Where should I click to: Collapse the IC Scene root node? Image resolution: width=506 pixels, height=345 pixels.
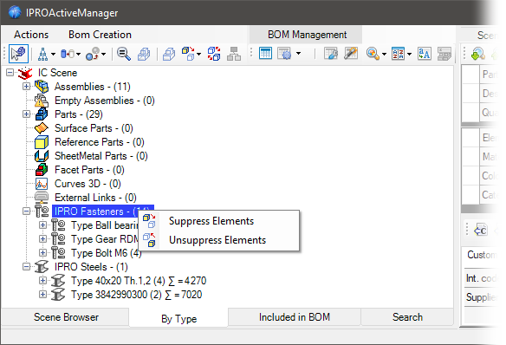click(x=10, y=72)
